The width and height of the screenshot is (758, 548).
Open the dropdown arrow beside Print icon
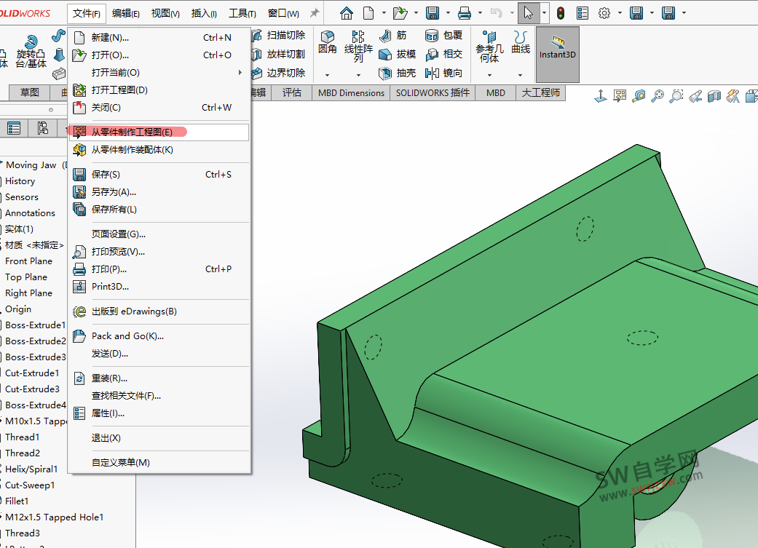coord(480,13)
